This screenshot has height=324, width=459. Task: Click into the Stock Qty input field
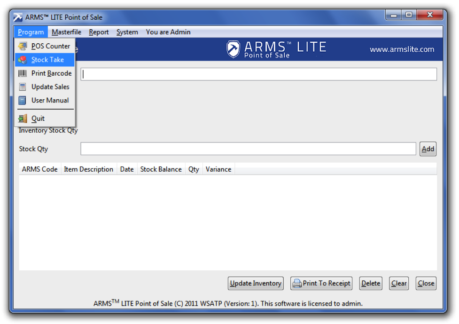[x=248, y=149]
